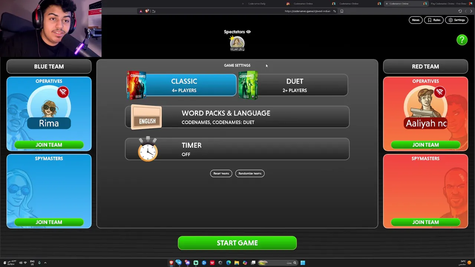Click the RED TEAM header
Screen dimensions: 475x267
click(x=426, y=66)
